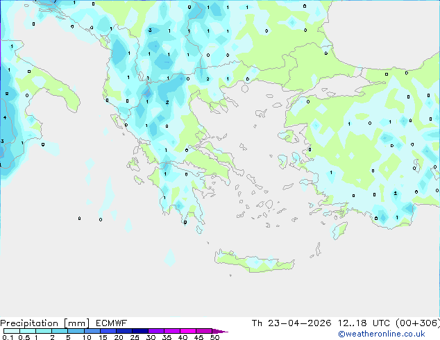Screen dimensions: 440x340
Task: Click the 35 mm legend color swatch
Action: pyautogui.click(x=171, y=331)
